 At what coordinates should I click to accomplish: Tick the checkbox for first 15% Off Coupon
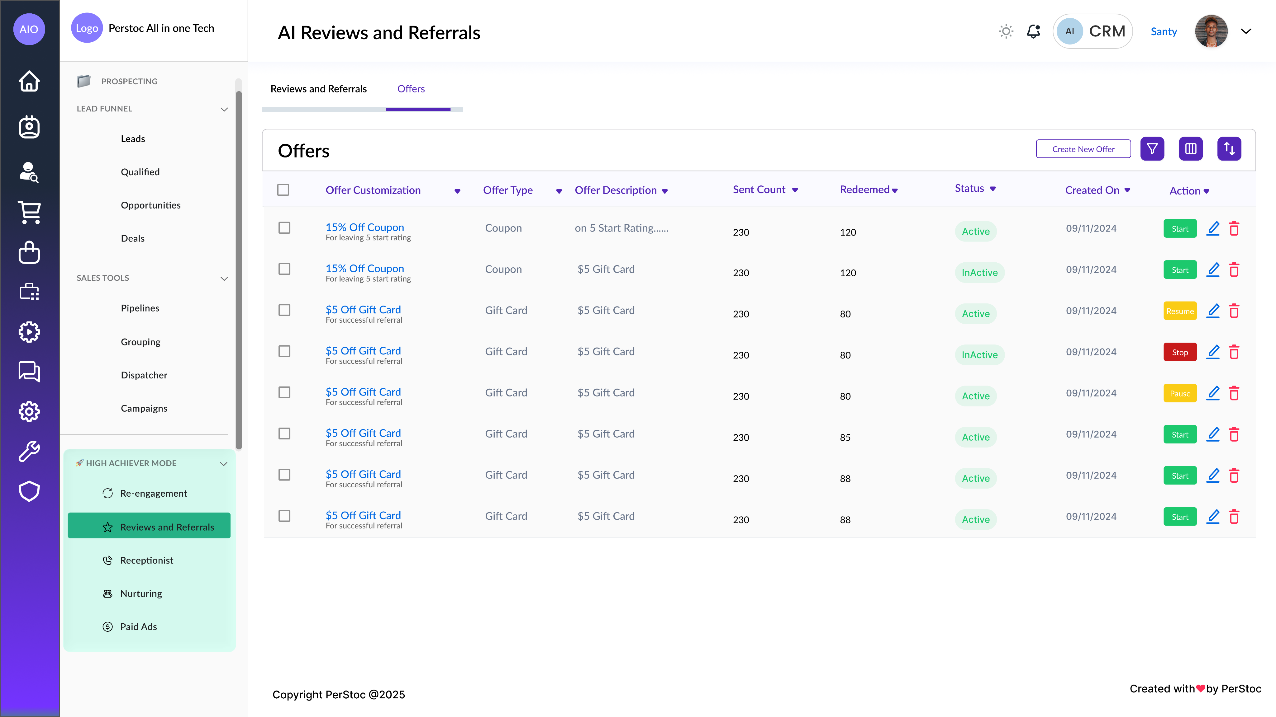click(x=284, y=227)
